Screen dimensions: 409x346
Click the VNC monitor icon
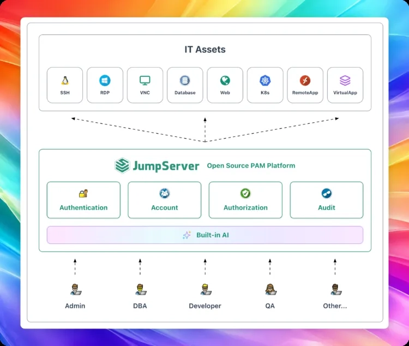click(x=145, y=80)
